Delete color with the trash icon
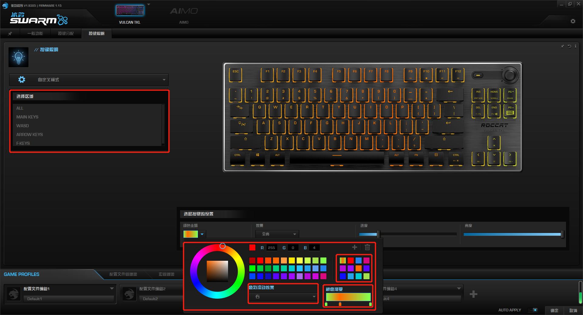This screenshot has height=315, width=583. [x=367, y=247]
